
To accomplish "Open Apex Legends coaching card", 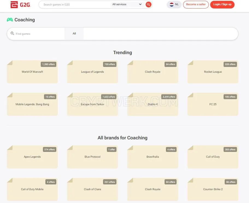I will (32, 157).
